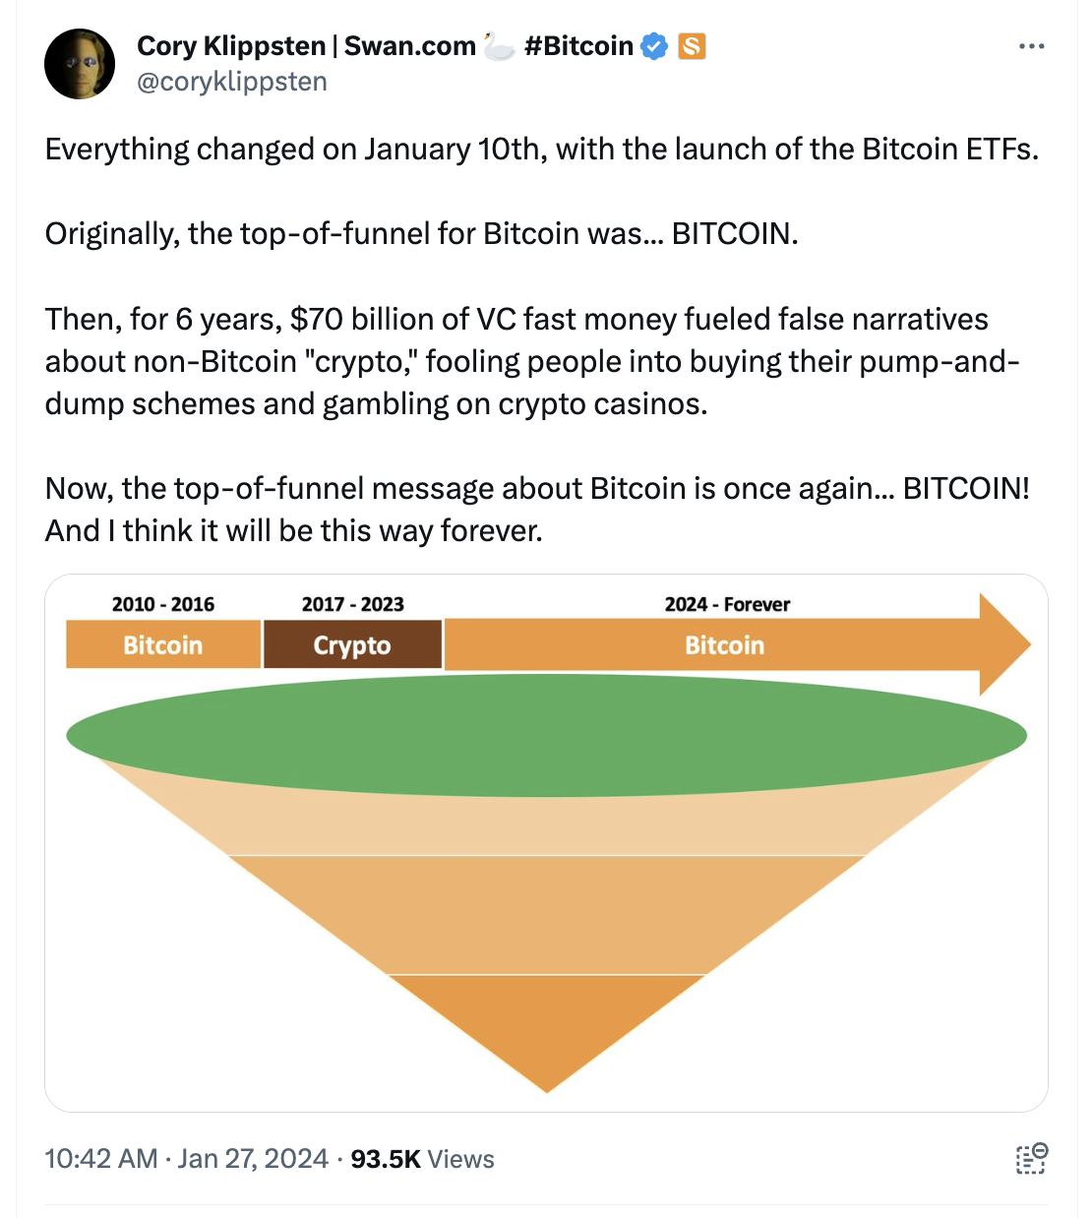
Task: Click the blue verified checkmark badge
Action: (x=652, y=45)
